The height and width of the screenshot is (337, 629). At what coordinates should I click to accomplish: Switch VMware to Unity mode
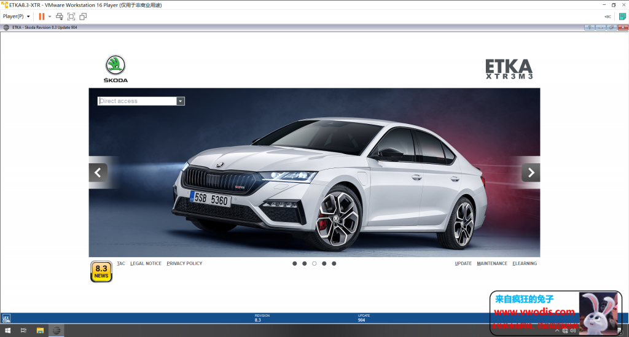coord(83,17)
